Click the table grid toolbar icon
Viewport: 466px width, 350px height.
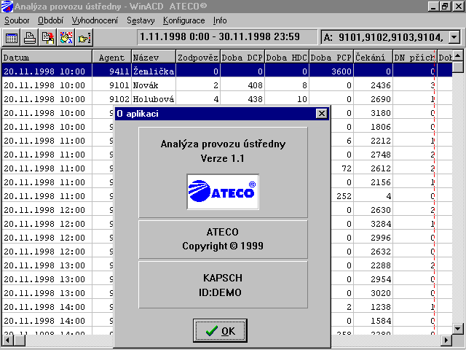pos(12,38)
